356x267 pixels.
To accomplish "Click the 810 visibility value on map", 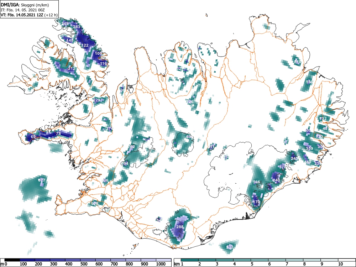I will pyautogui.click(x=297, y=62).
